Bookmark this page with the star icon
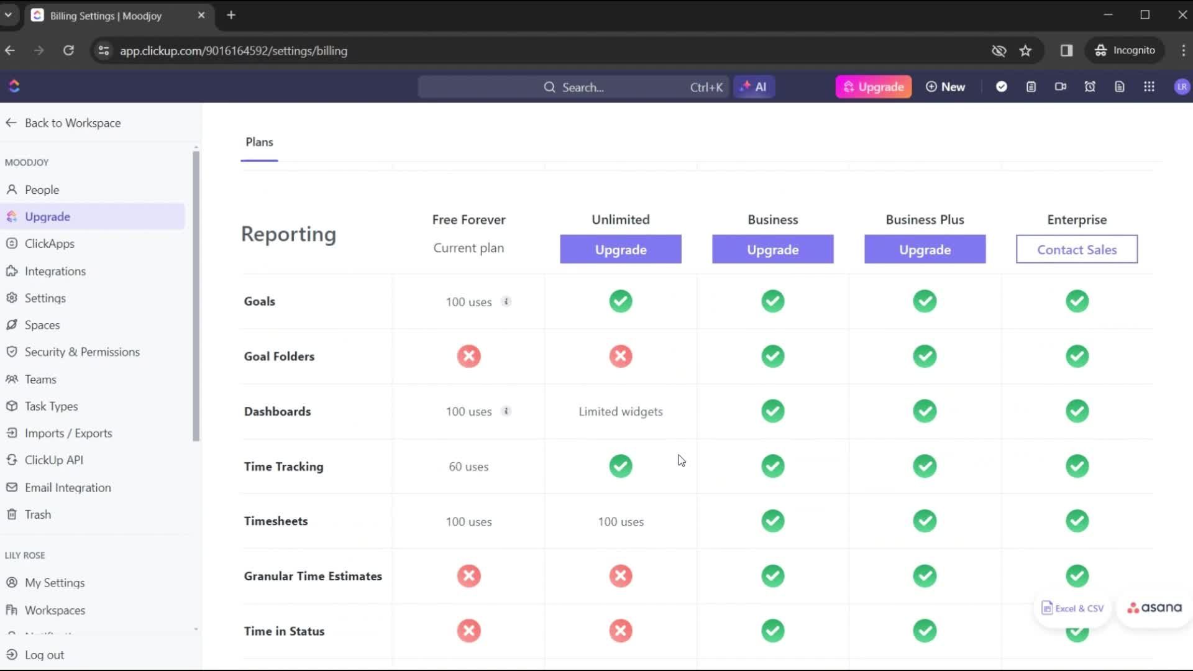The width and height of the screenshot is (1193, 671). tap(1025, 51)
